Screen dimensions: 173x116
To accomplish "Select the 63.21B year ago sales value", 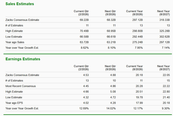I will click(111, 42).
